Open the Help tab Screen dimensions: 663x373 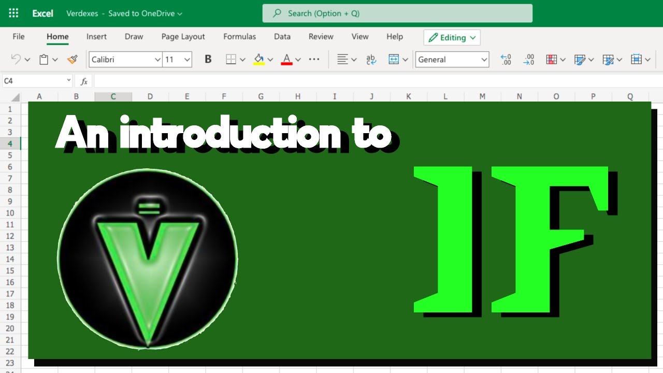click(x=395, y=37)
